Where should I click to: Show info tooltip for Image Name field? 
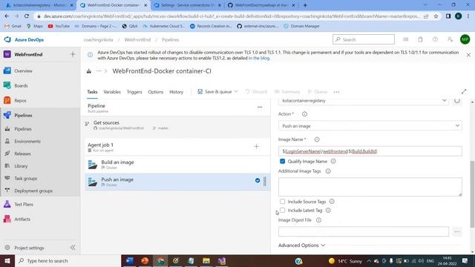tap(317, 139)
